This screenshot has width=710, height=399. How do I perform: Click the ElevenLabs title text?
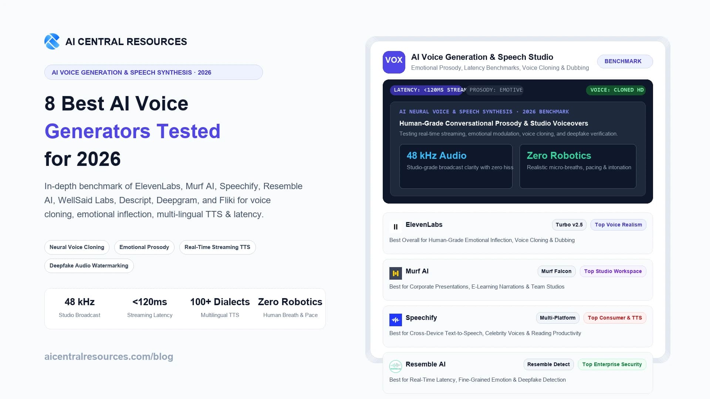pos(424,225)
